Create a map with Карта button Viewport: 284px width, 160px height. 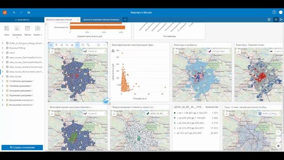click(x=7, y=30)
